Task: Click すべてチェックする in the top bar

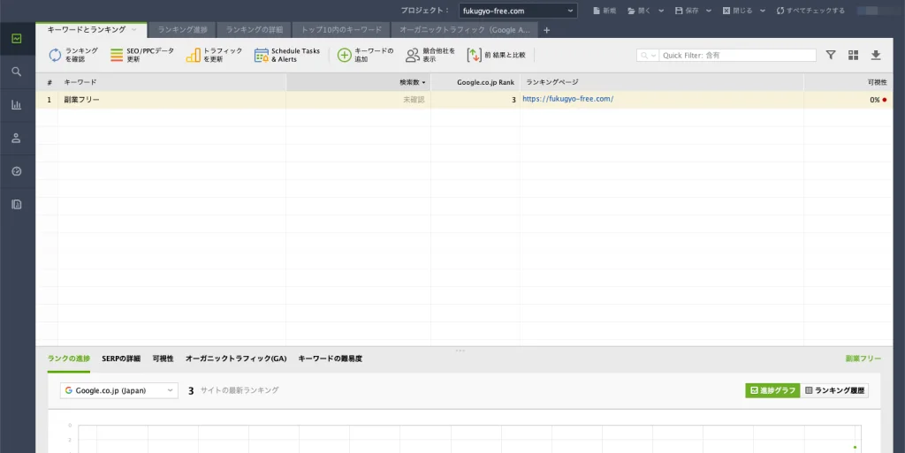Action: (x=810, y=11)
